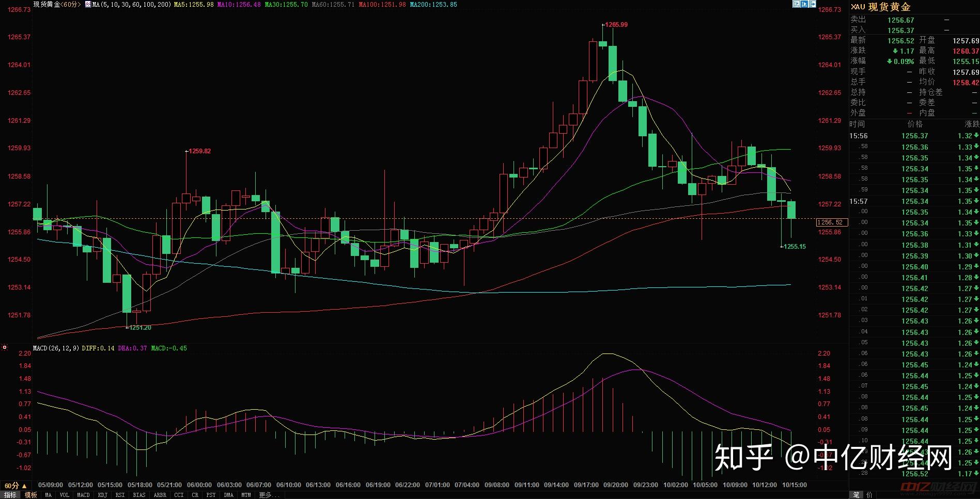Click the 1259.82 peak price marker
980x499 pixels.
click(199, 151)
